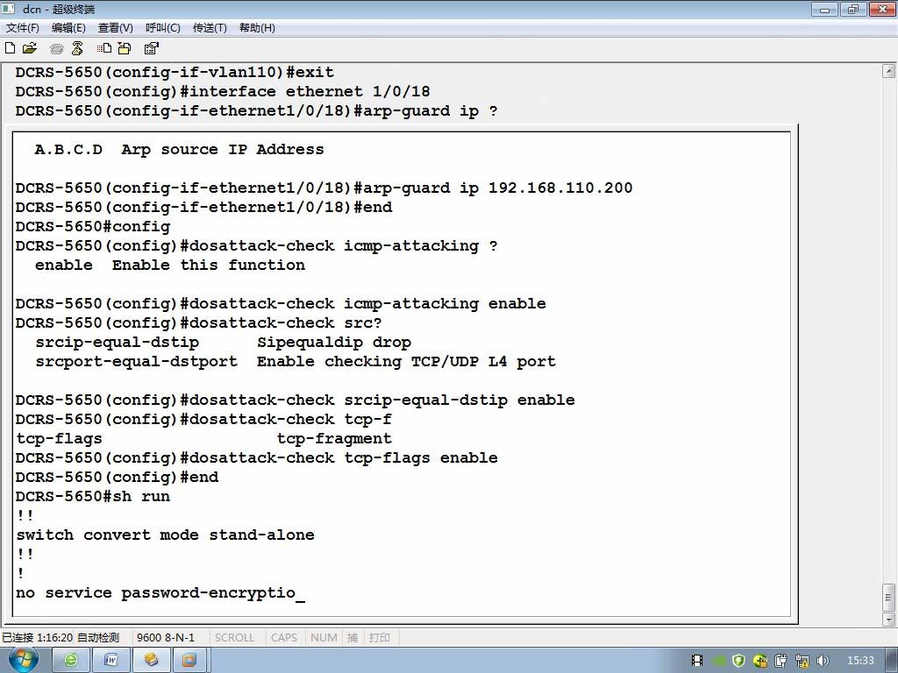This screenshot has width=898, height=673.
Task: Open the 文件(F) menu
Action: coord(23,28)
